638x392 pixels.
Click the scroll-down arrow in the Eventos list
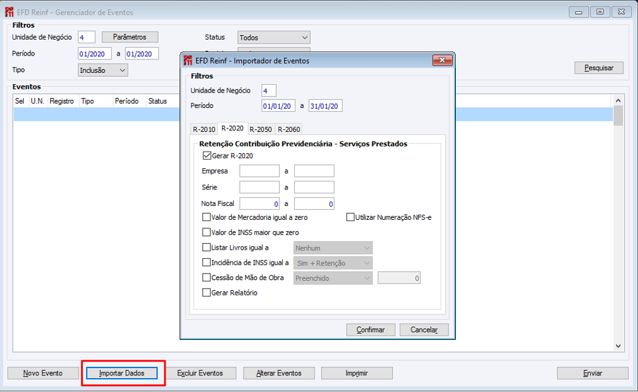coord(618,346)
